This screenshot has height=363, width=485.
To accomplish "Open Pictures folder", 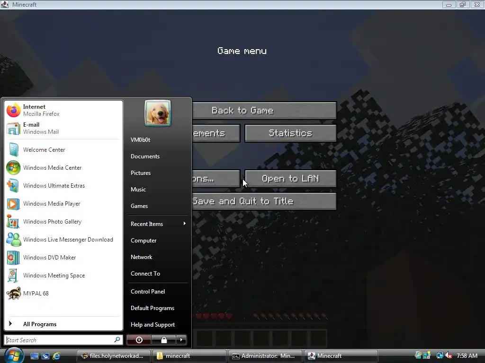I will [x=157, y=173].
